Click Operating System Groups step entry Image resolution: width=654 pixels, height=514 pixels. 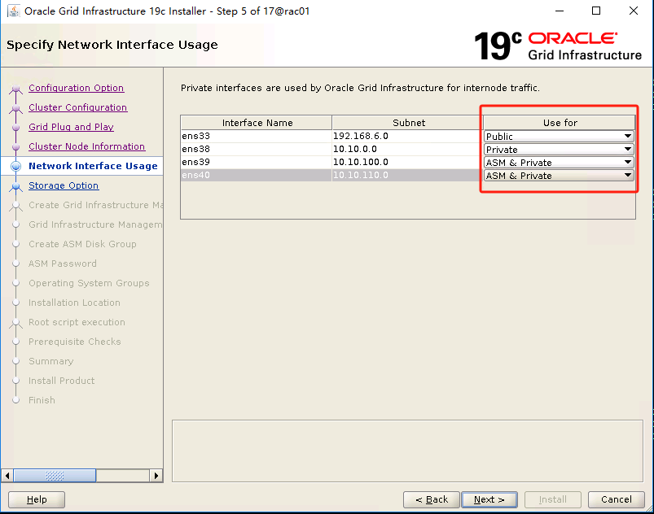click(89, 283)
